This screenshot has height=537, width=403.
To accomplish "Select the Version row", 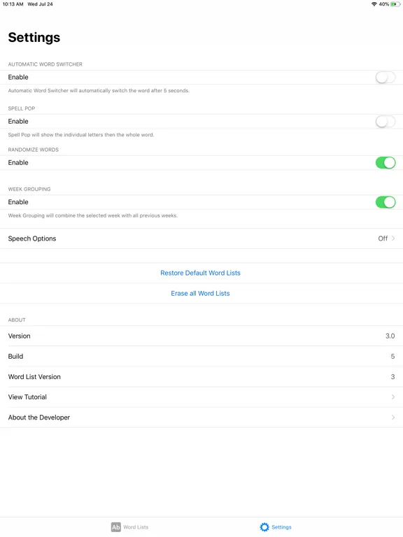I will 201,336.
